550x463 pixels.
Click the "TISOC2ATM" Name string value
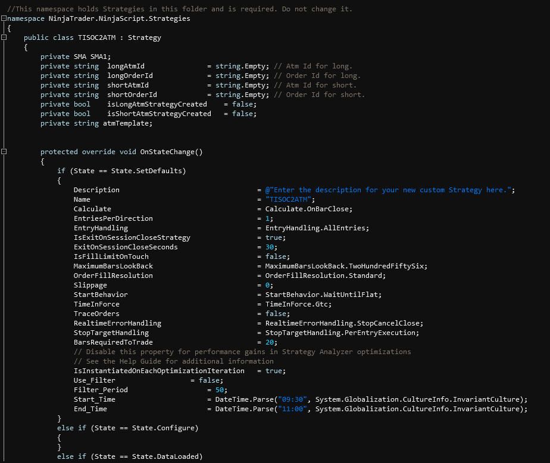point(290,199)
